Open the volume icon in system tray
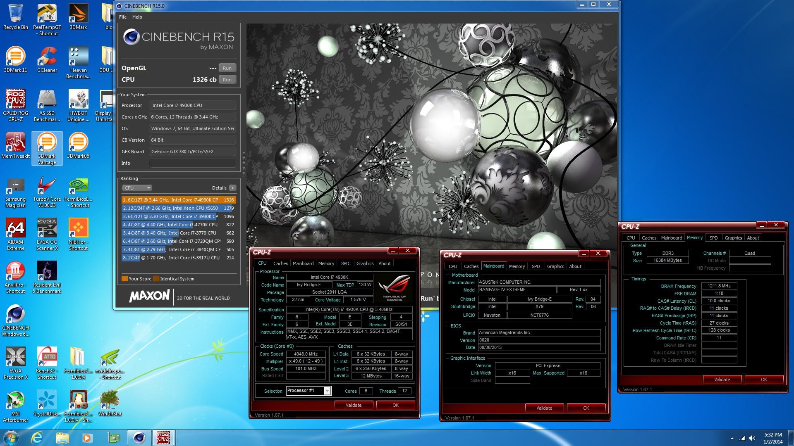 pos(752,438)
